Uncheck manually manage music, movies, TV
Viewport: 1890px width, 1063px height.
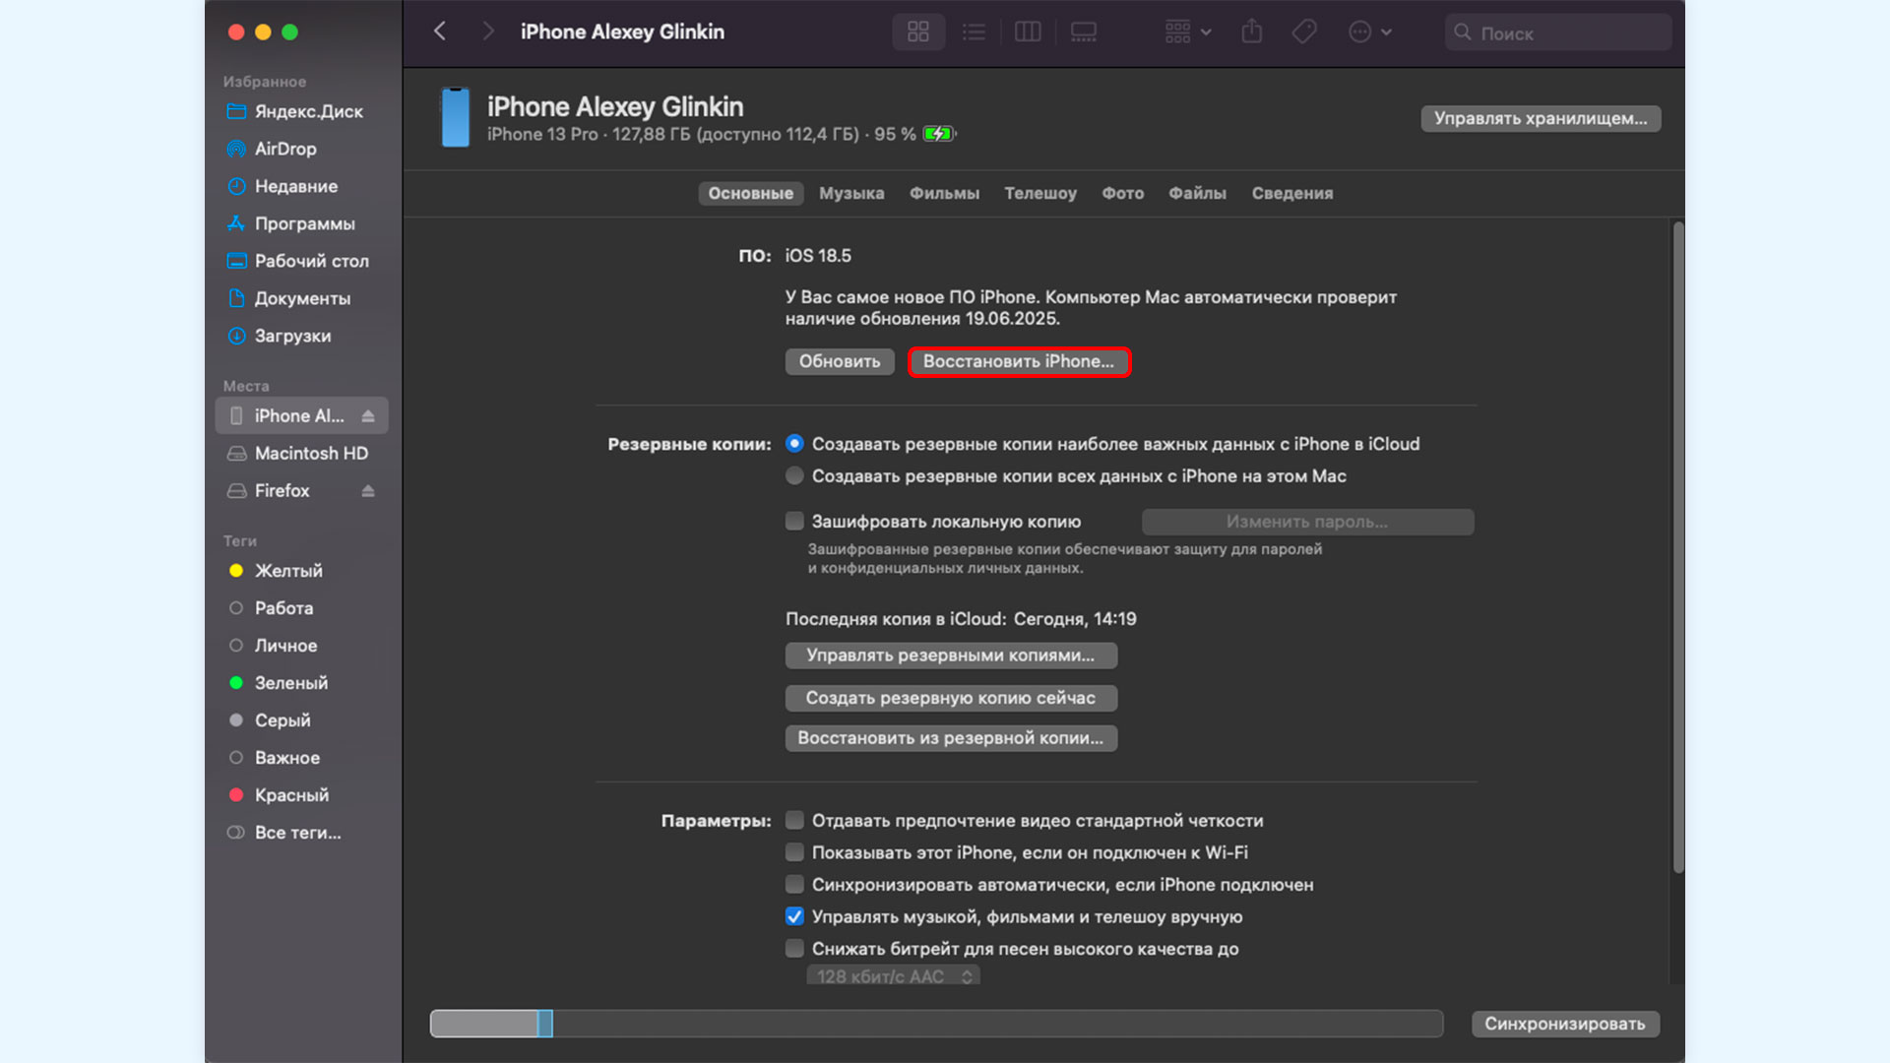pos(794,916)
